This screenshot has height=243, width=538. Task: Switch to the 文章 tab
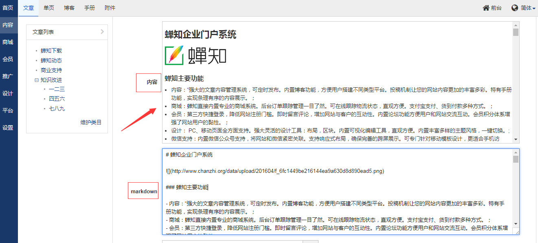29,8
